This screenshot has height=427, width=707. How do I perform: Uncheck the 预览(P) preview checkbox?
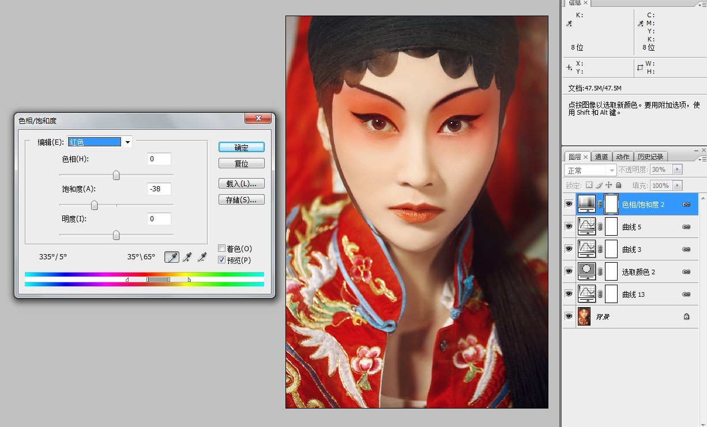(x=221, y=260)
